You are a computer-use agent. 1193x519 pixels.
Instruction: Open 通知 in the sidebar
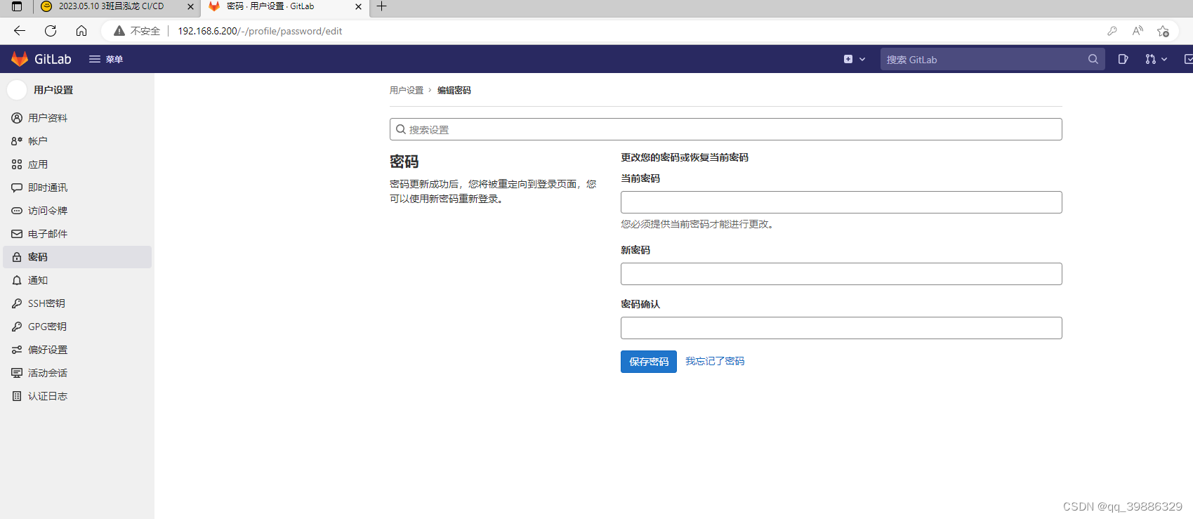coord(77,280)
